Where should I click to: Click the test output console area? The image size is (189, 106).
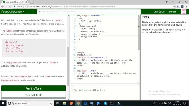(105, 91)
